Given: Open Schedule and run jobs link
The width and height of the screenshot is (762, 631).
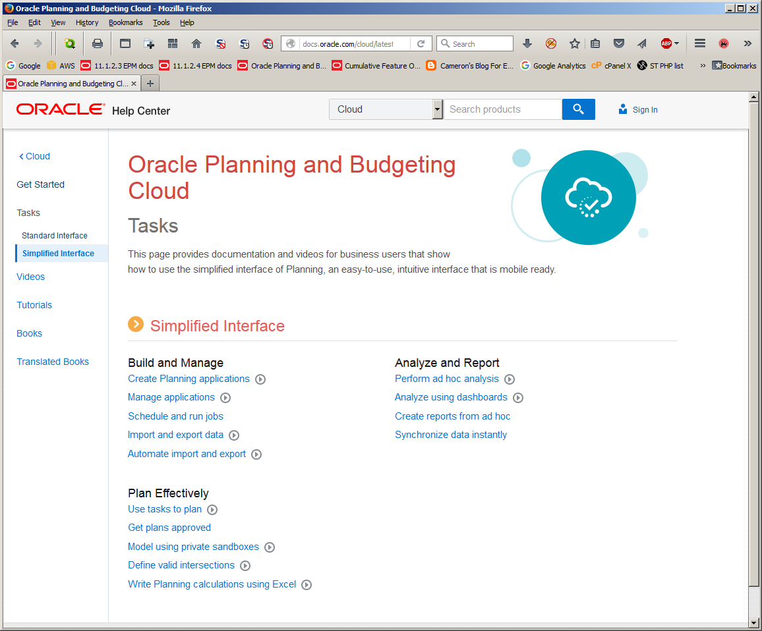Looking at the screenshot, I should 175,416.
